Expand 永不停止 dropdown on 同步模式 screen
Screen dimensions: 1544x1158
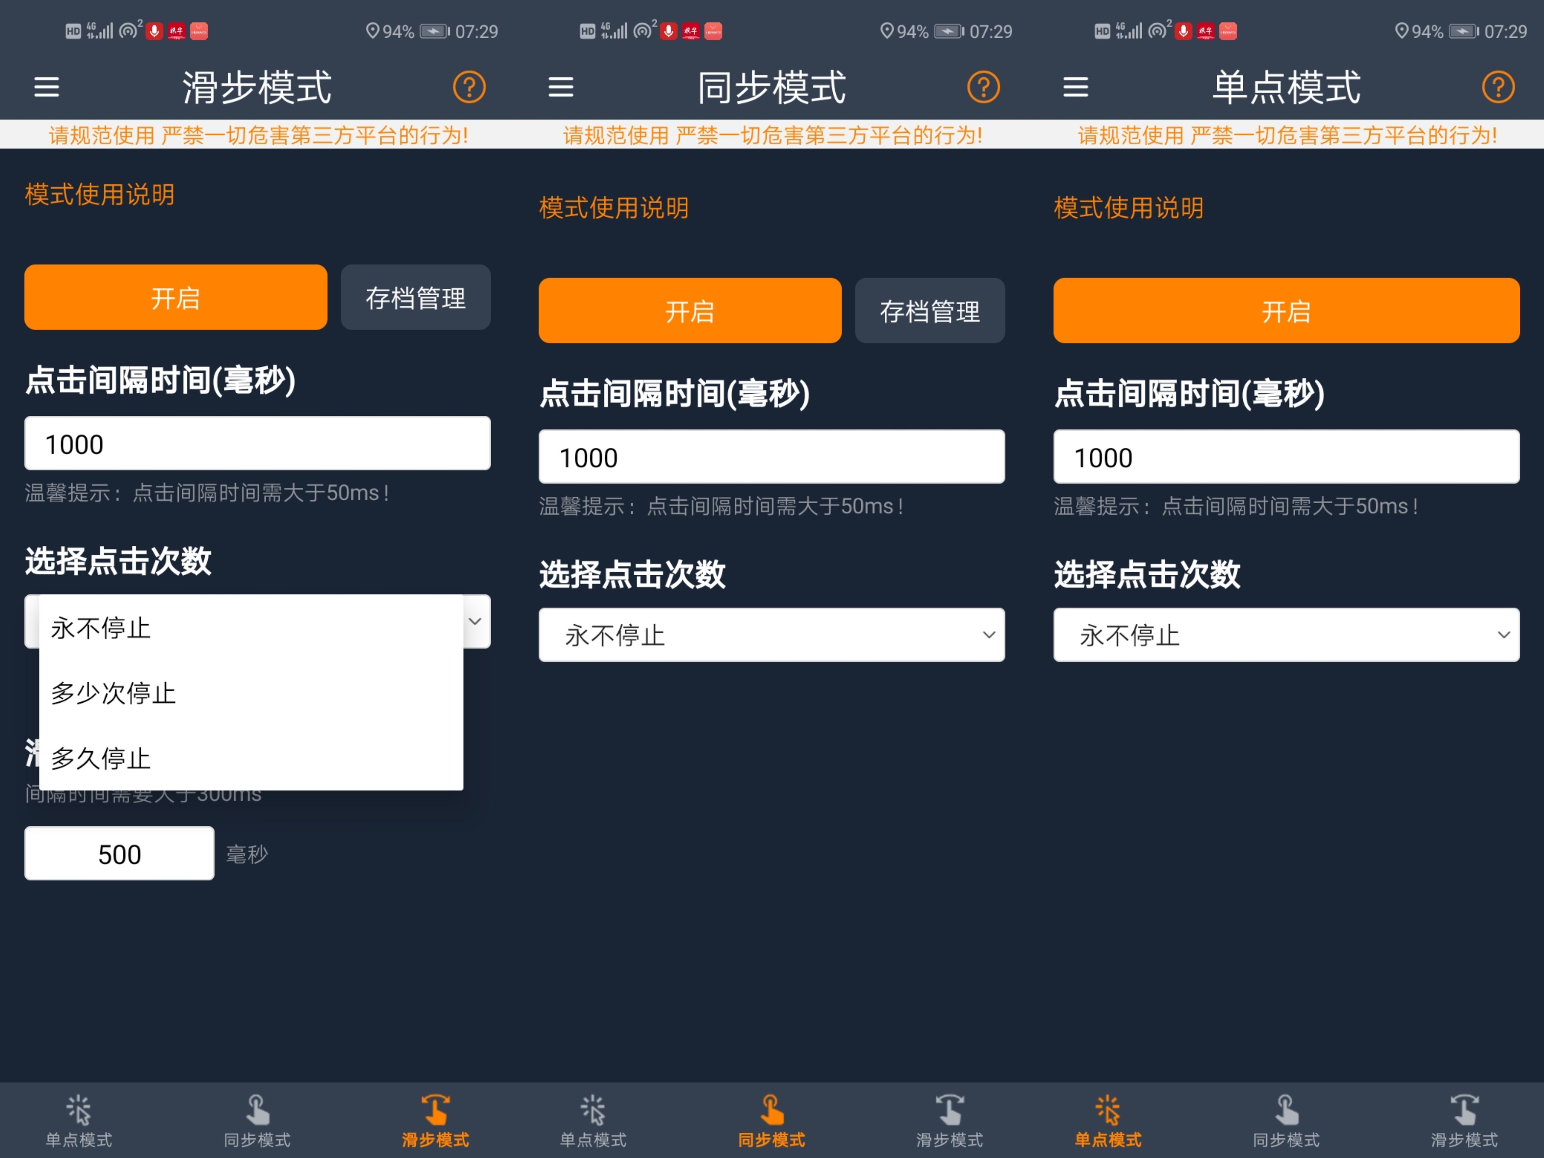point(771,634)
